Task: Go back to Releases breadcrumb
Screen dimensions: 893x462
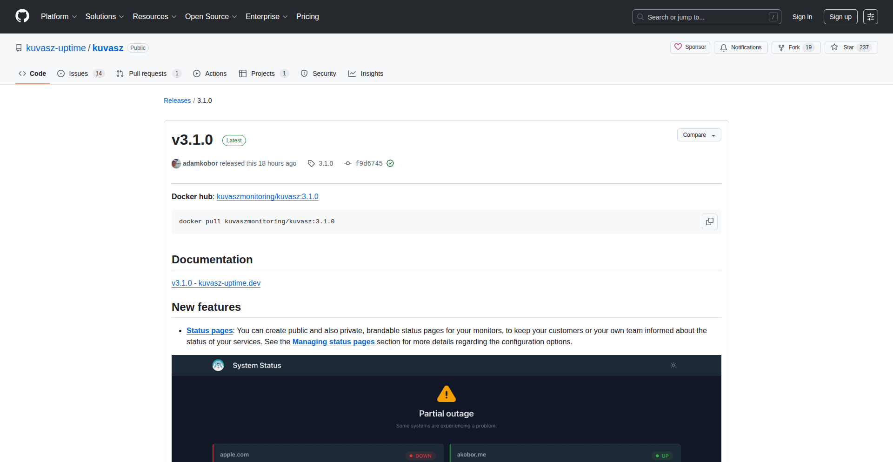Action: [x=177, y=100]
